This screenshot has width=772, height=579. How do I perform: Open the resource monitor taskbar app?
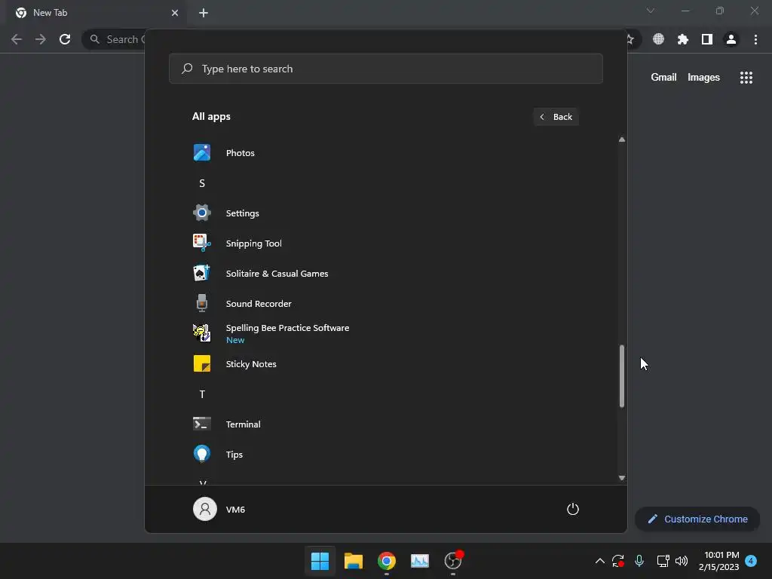[419, 560]
